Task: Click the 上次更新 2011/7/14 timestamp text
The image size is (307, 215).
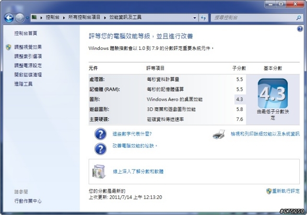Action: 125,197
